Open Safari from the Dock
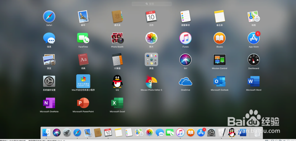Image resolution: width=296 pixels, height=141 pixels. (x=77, y=133)
